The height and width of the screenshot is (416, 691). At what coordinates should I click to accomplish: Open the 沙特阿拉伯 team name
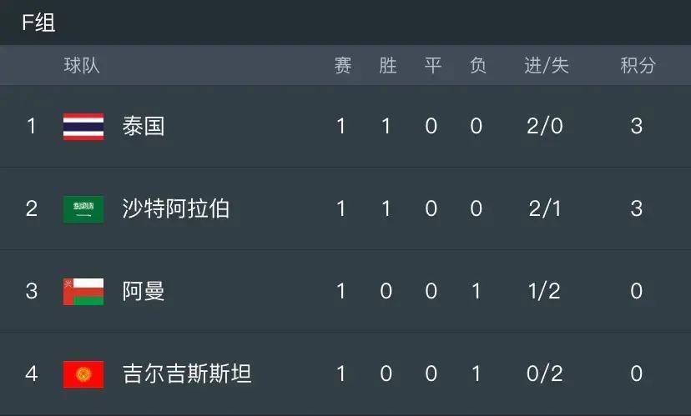[x=175, y=208]
